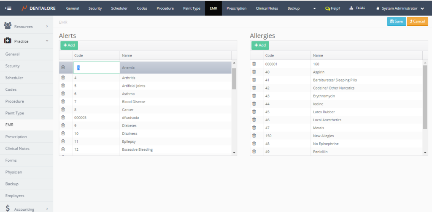Delete the Latex Rubber allergy row

point(254,112)
